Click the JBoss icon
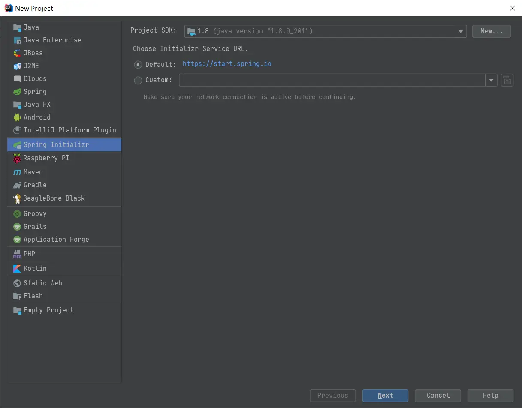This screenshot has width=522, height=408. click(17, 53)
